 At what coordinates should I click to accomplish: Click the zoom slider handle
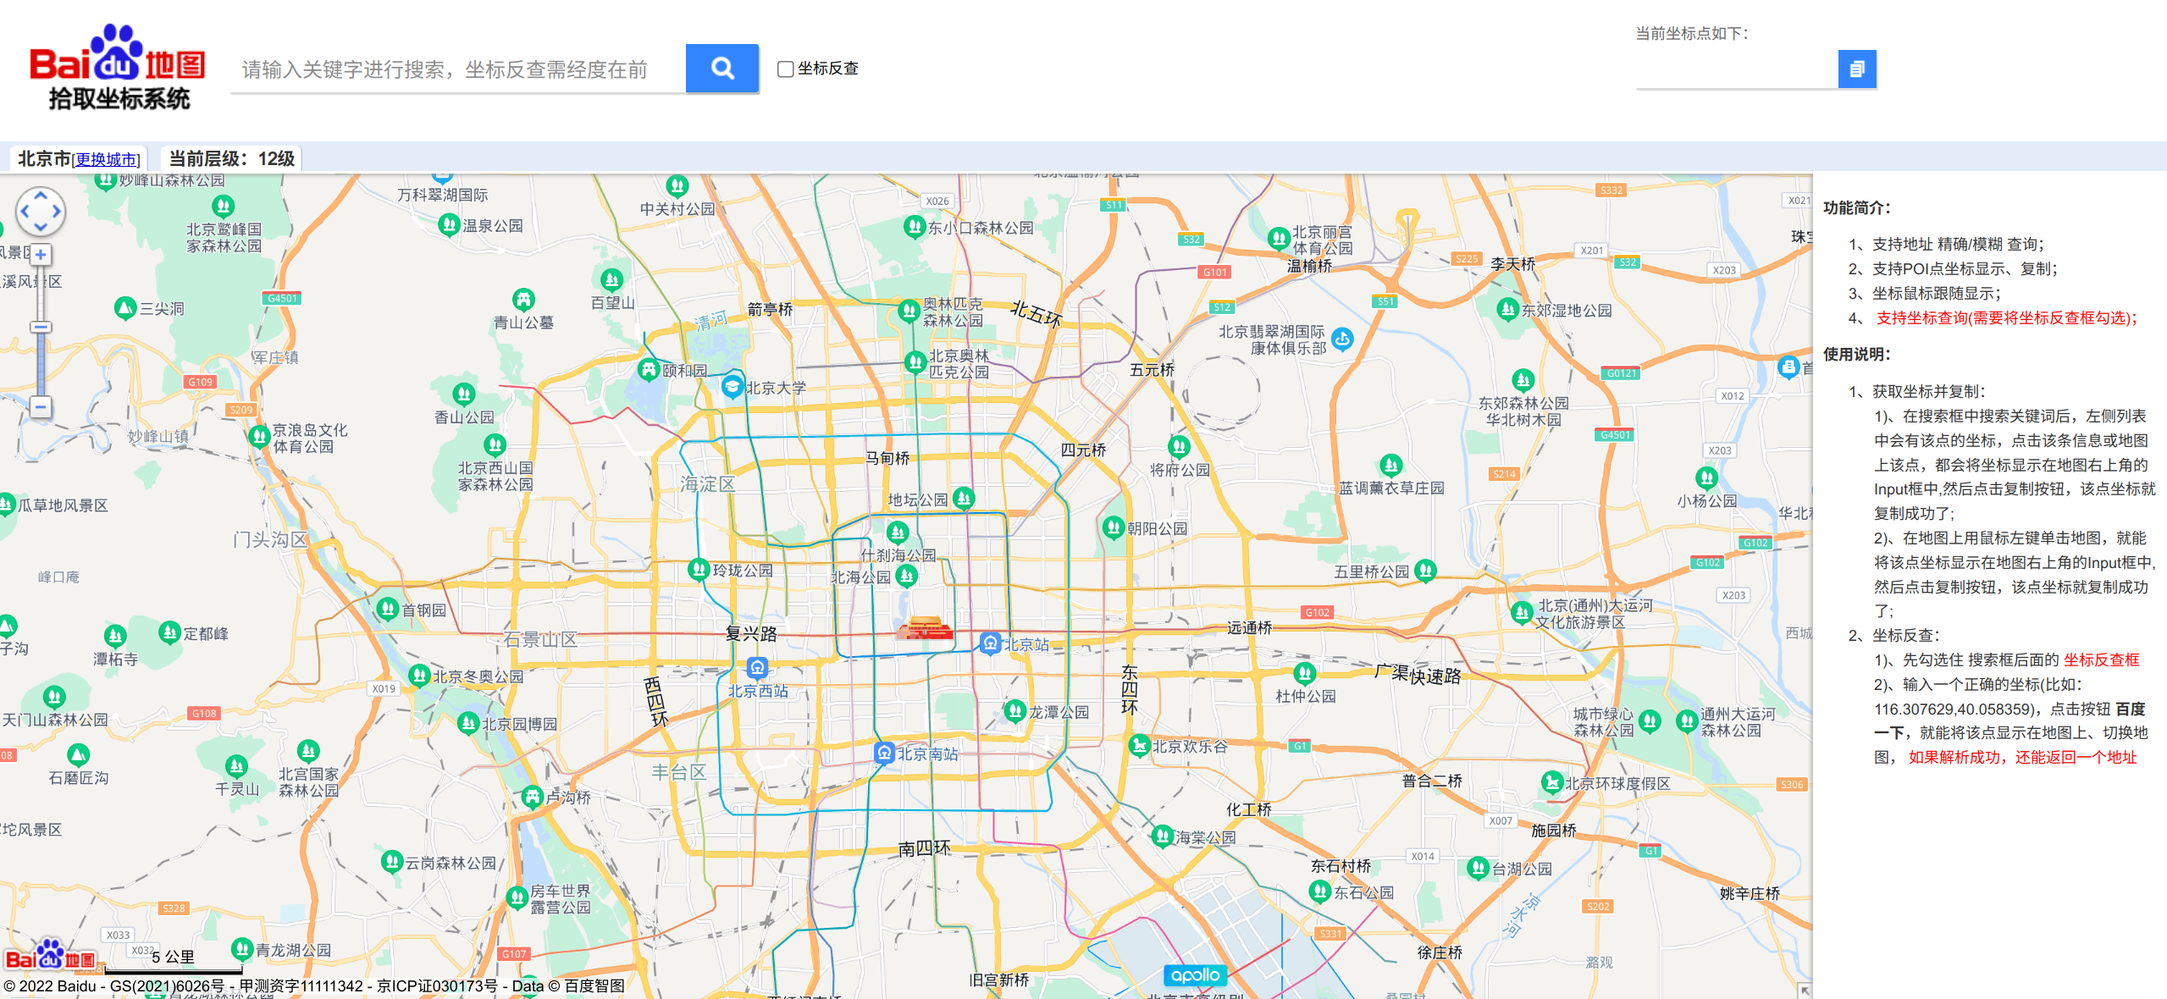click(x=41, y=327)
